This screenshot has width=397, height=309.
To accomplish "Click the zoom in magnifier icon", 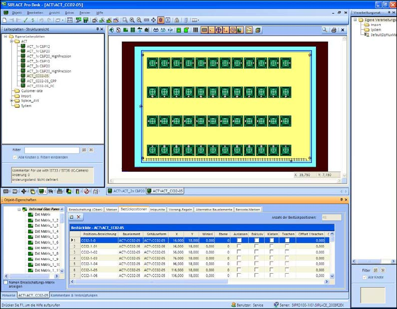I will (132, 20).
